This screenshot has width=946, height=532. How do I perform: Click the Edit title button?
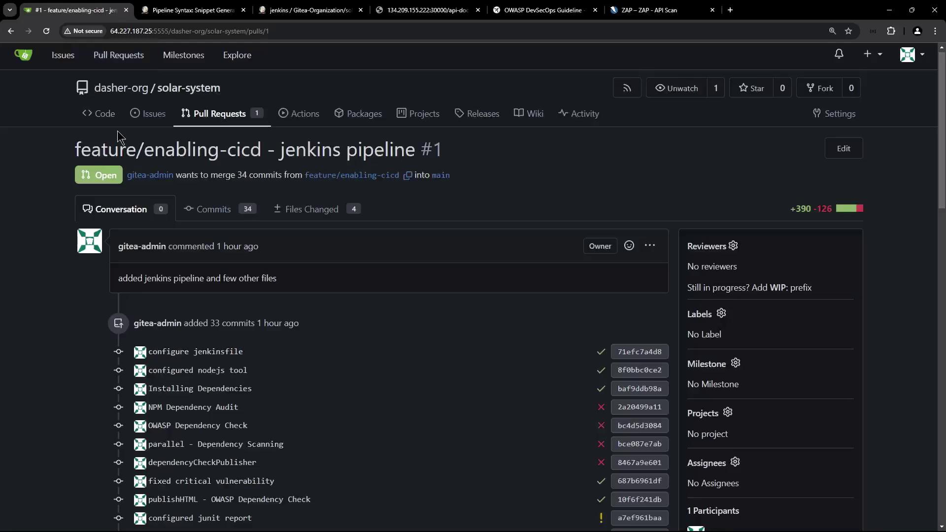click(843, 148)
